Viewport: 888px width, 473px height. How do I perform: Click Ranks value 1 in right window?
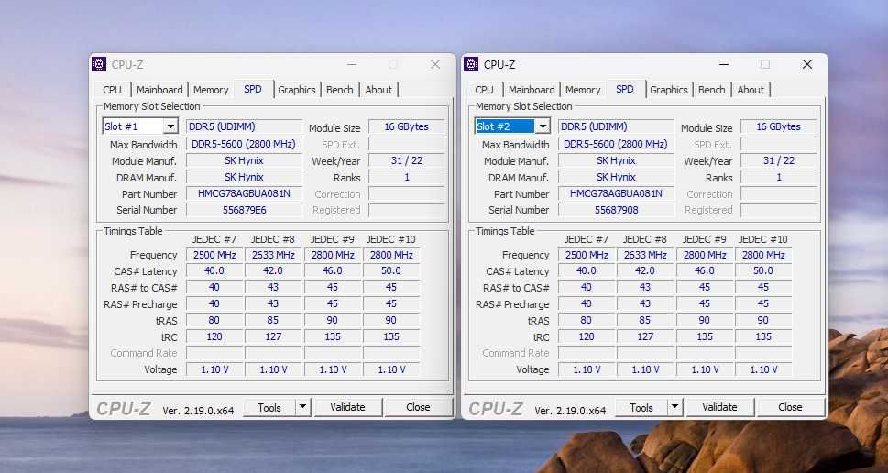point(778,177)
